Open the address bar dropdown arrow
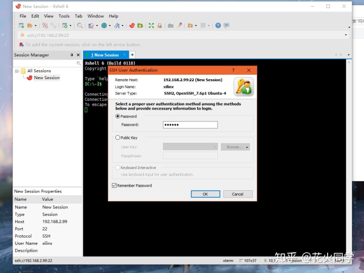This screenshot has width=364, height=273. point(346,35)
